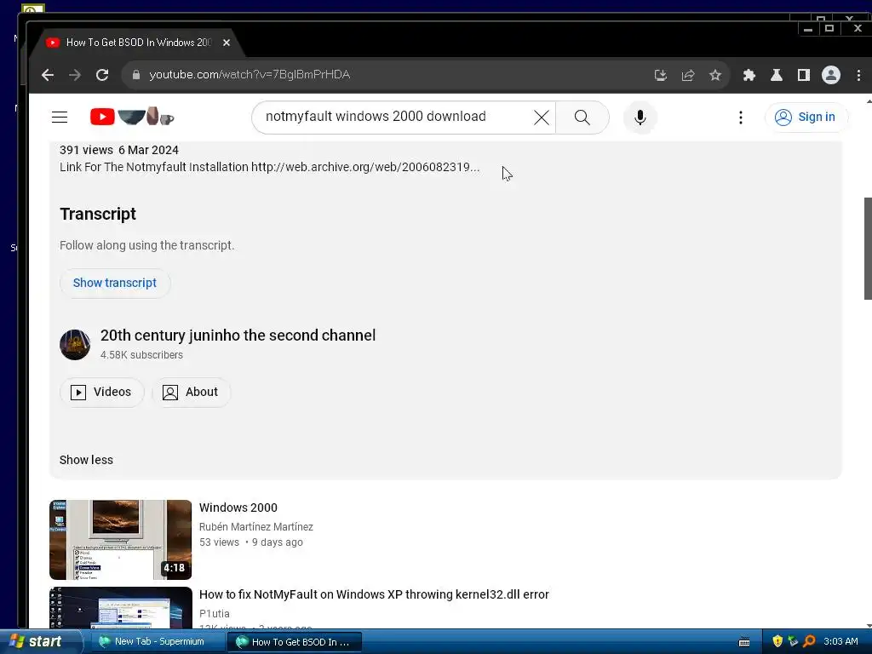Click 'P1utia' channel name

click(214, 613)
